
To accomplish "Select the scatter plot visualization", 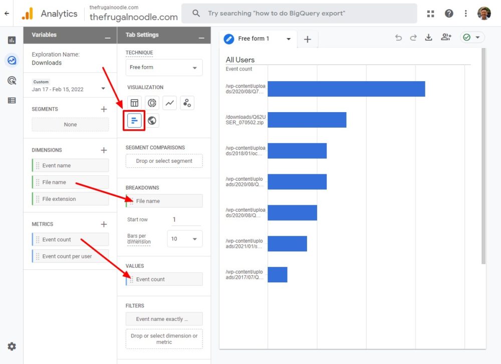I will (x=186, y=103).
